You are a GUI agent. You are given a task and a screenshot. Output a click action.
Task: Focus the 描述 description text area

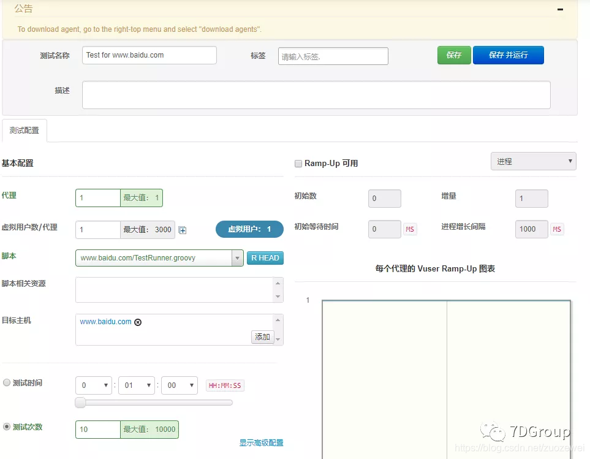click(x=317, y=95)
